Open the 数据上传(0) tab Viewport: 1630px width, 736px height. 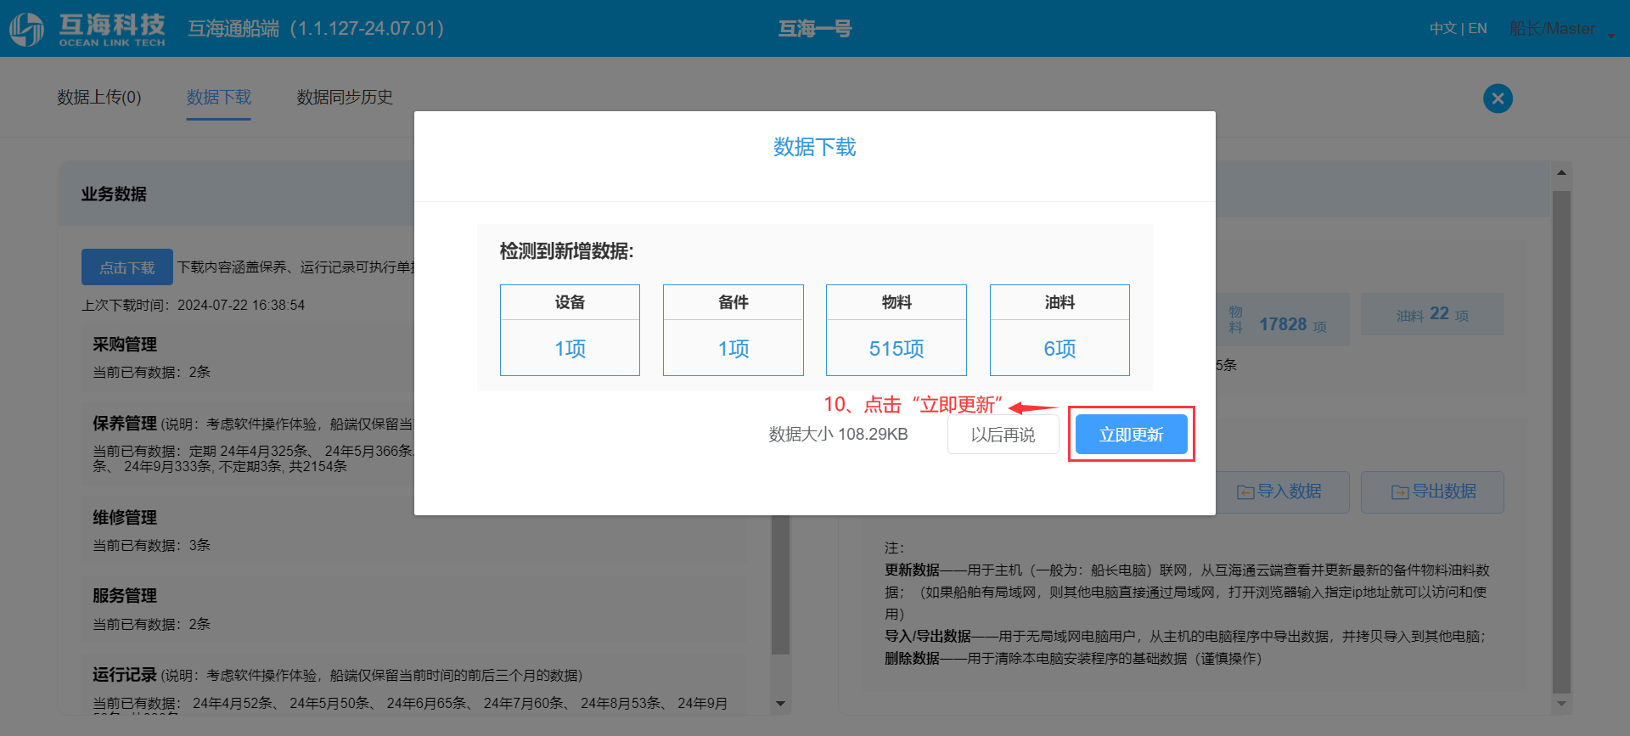[x=99, y=98]
